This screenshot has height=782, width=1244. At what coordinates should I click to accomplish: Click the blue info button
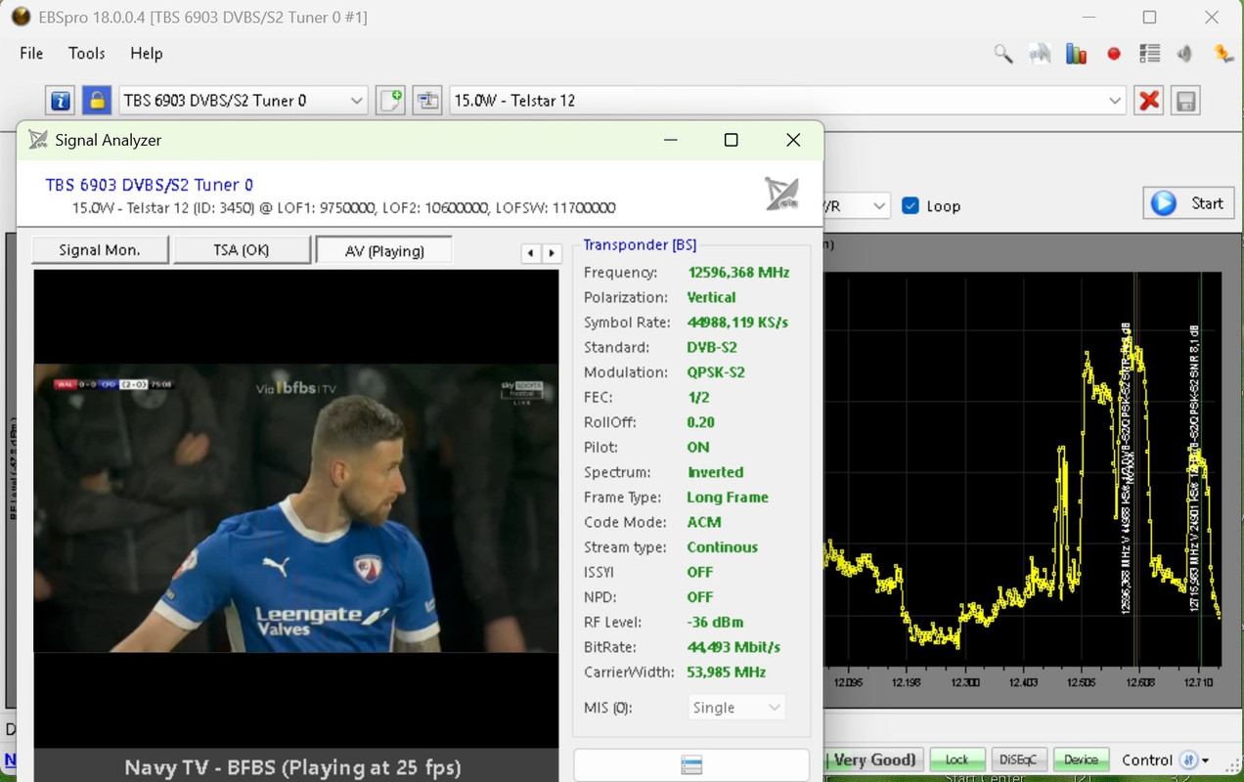pyautogui.click(x=60, y=100)
